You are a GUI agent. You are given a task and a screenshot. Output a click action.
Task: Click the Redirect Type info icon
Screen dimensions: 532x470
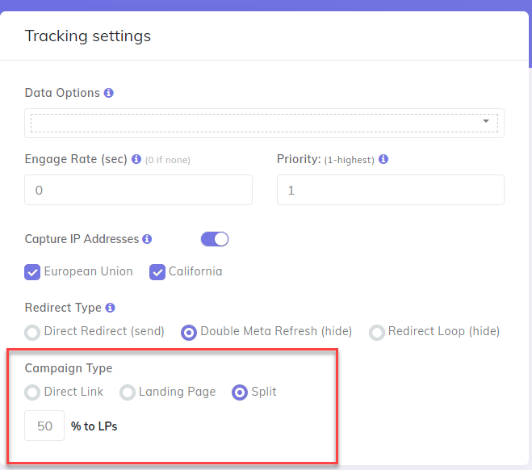point(110,308)
